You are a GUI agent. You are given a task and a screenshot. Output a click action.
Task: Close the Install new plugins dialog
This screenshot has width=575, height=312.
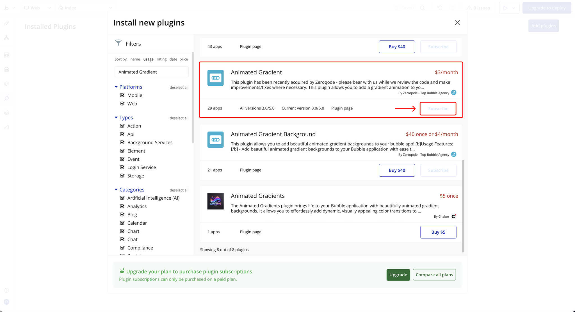click(457, 22)
